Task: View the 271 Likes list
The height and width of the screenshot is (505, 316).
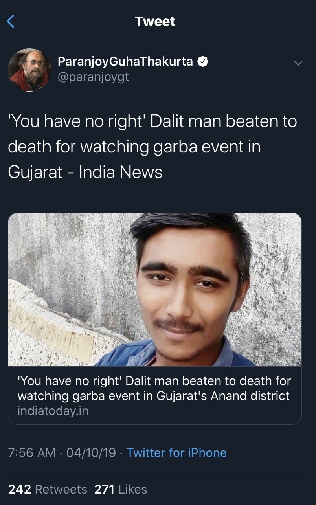Action: 121,489
